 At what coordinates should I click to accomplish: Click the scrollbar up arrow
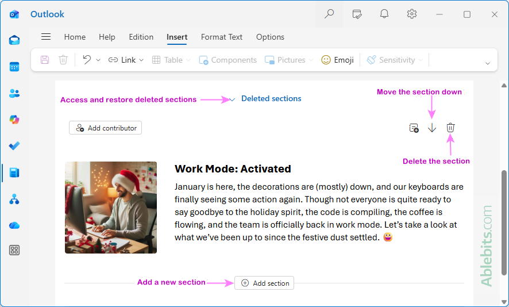pos(504,86)
